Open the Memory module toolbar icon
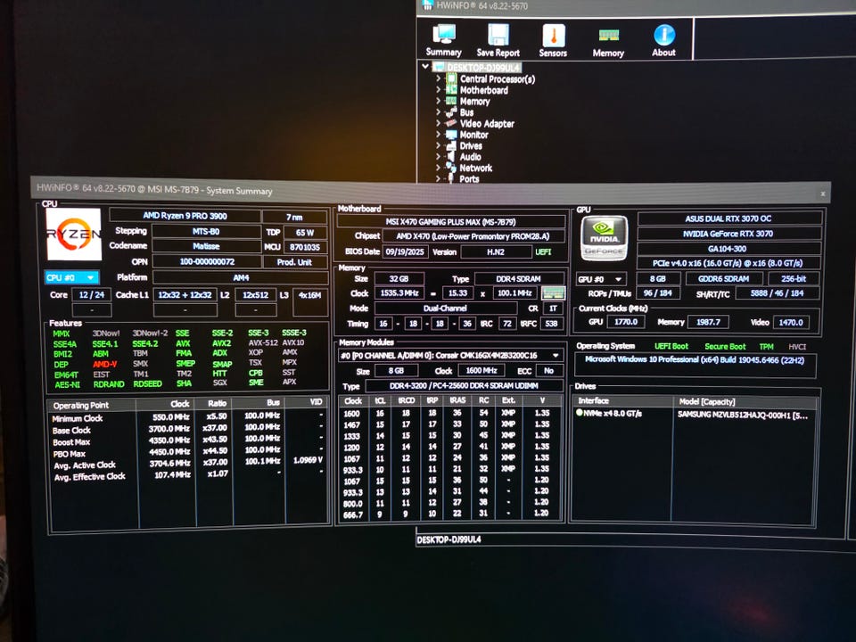856x642 pixels. [608, 42]
